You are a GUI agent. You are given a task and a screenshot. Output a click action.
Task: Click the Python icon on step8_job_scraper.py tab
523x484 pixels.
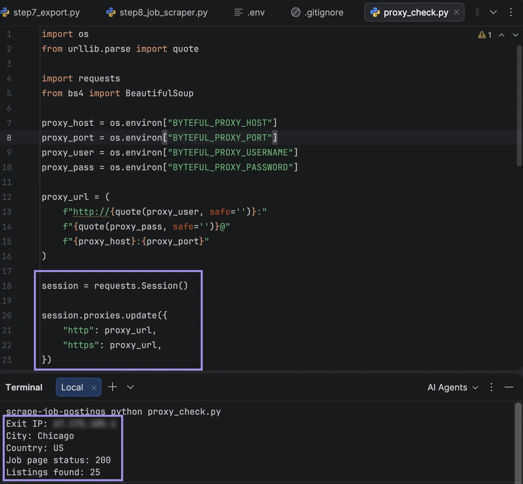(111, 12)
